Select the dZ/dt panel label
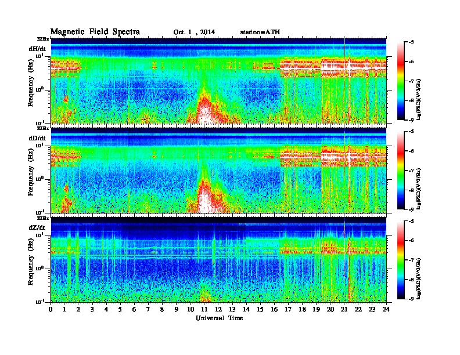Image resolution: width=460 pixels, height=355 pixels. click(37, 227)
